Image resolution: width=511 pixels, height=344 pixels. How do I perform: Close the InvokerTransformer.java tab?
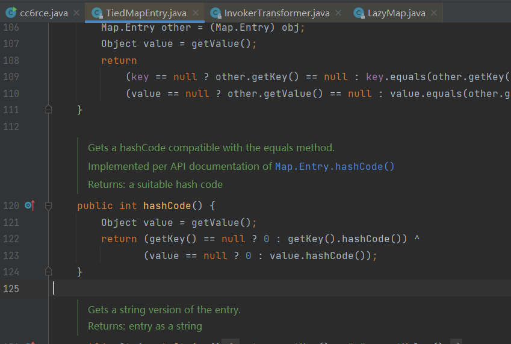tap(338, 13)
